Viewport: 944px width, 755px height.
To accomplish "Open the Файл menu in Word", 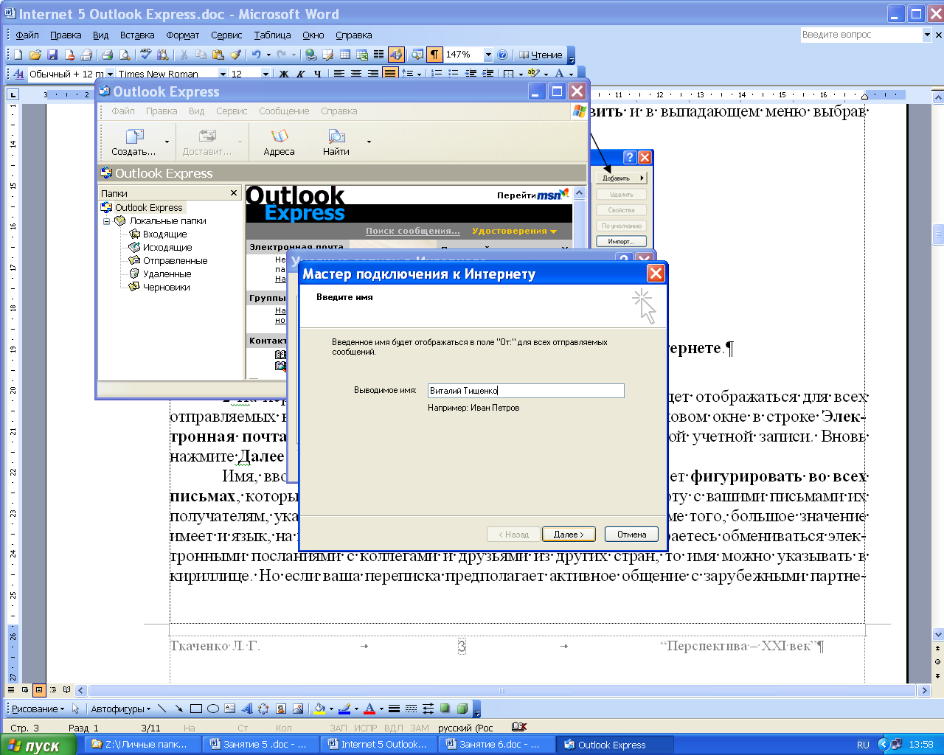I will [27, 35].
